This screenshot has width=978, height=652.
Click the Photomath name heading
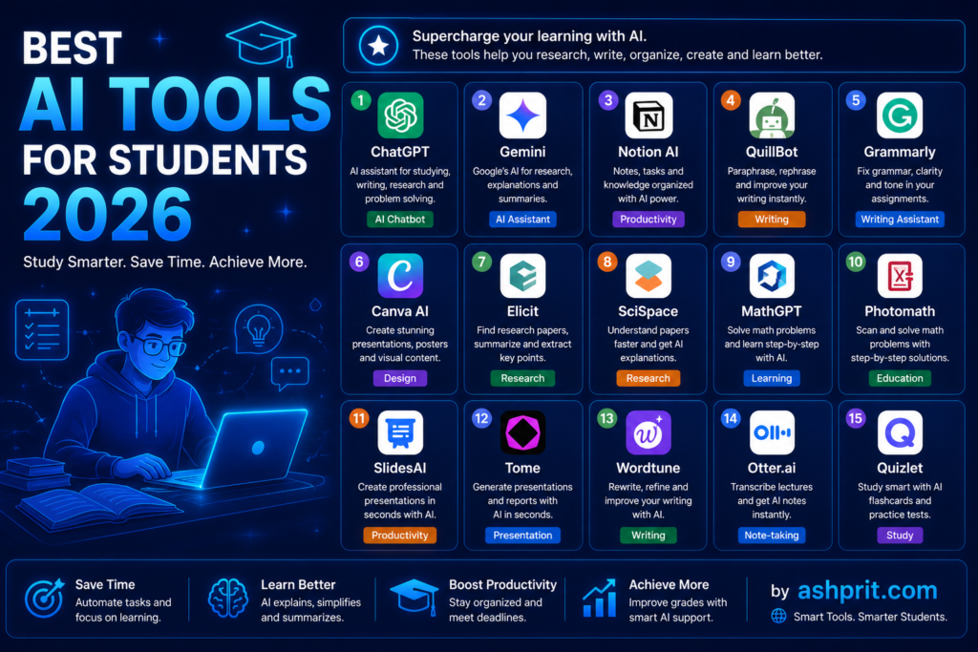pyautogui.click(x=900, y=311)
